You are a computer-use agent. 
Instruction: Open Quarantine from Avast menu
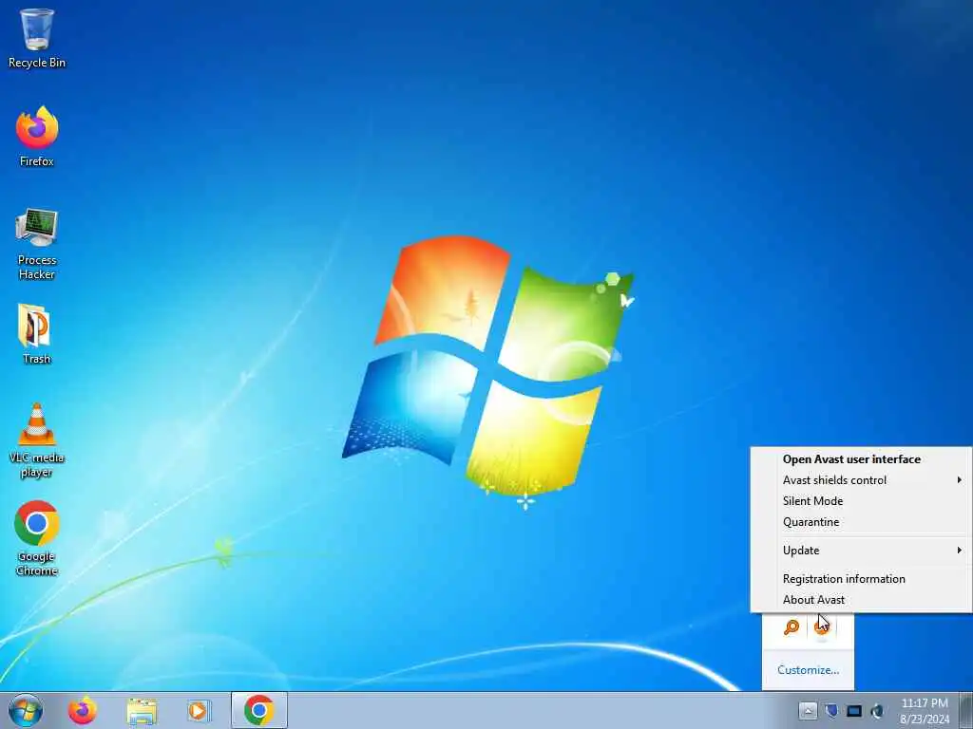(860, 522)
